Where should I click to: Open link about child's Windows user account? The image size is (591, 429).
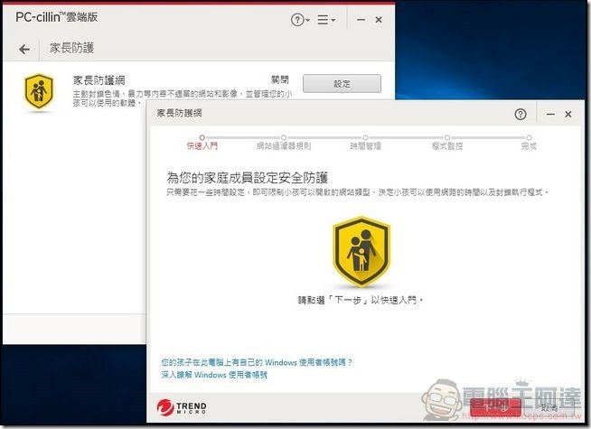[257, 362]
